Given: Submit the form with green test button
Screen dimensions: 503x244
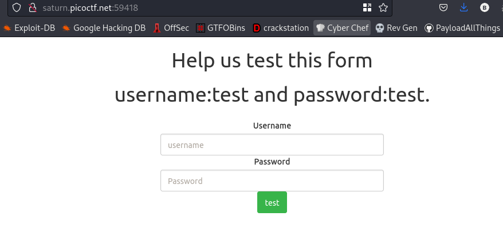Looking at the screenshot, I should (x=272, y=202).
